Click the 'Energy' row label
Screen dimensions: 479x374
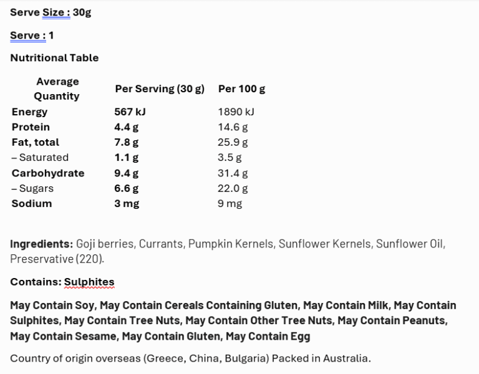(29, 112)
